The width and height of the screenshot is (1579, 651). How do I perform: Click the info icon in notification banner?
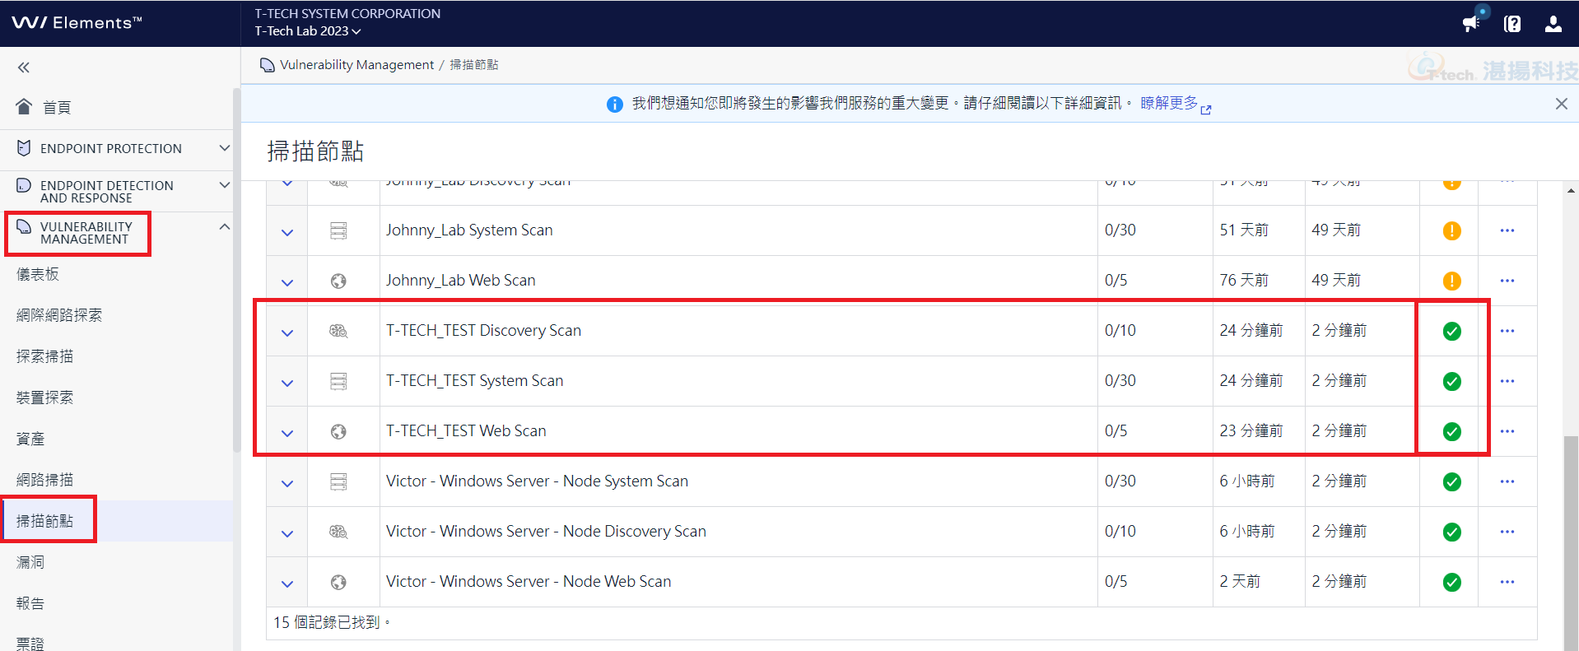(x=614, y=105)
